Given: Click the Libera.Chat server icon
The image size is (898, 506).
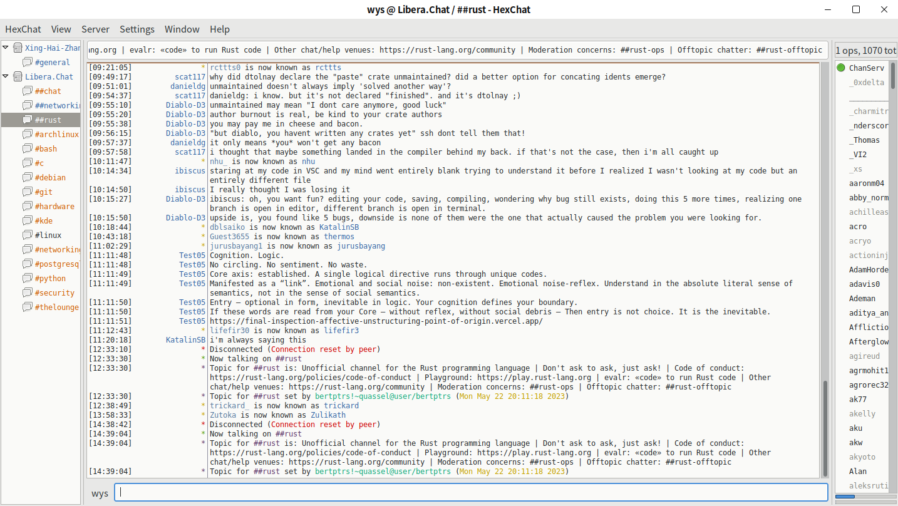Looking at the screenshot, I should 18,76.
